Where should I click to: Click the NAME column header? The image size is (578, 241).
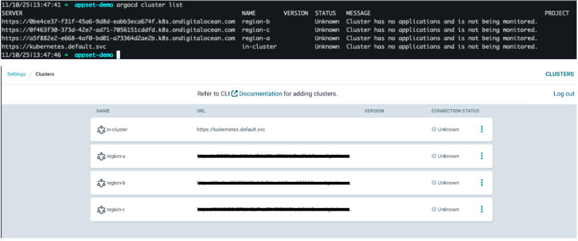pyautogui.click(x=102, y=111)
